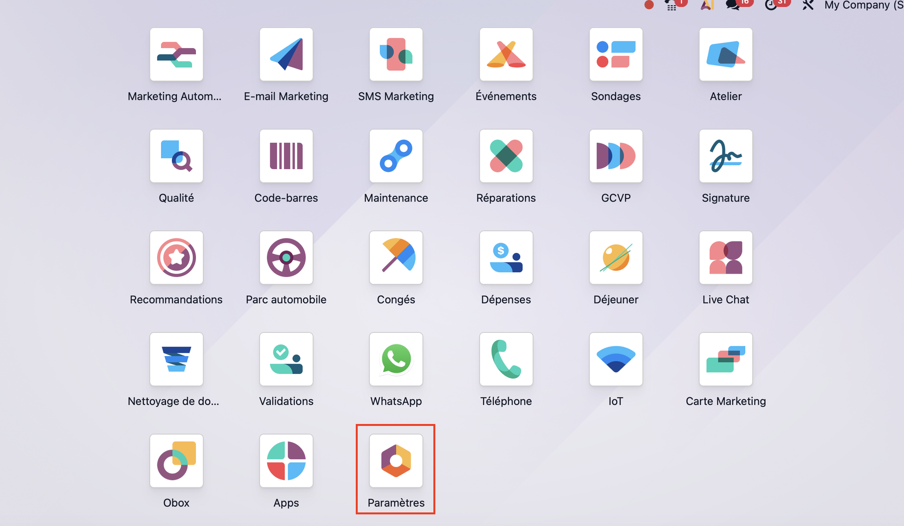
Task: Open the debug tools wrench icon
Action: (808, 5)
